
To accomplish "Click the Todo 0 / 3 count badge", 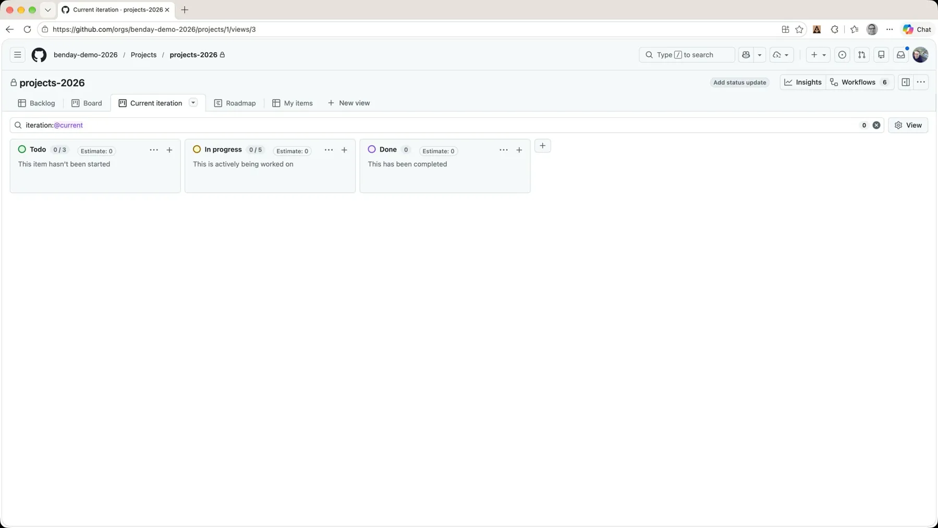I will coord(59,150).
